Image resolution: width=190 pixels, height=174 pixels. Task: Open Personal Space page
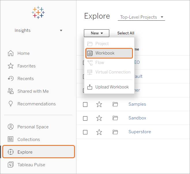(33, 127)
